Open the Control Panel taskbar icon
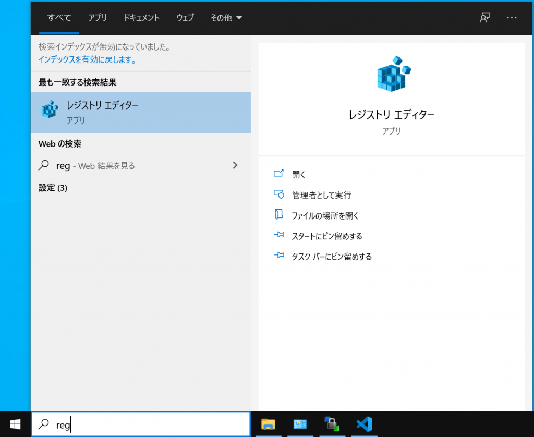This screenshot has width=534, height=437. click(300, 424)
